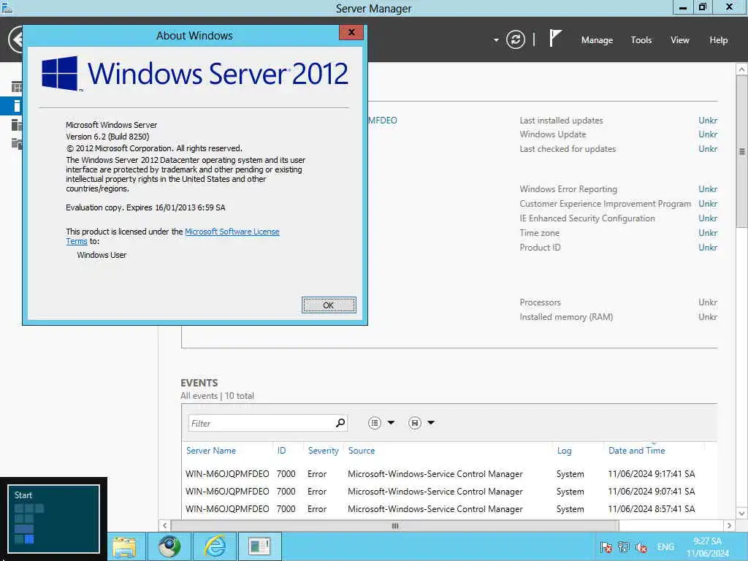Expand dropdown arrow left of refresh icon

click(x=496, y=40)
